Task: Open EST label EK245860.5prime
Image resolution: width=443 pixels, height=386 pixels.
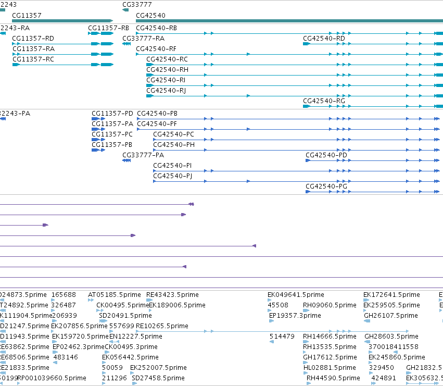Action: pyautogui.click(x=397, y=357)
